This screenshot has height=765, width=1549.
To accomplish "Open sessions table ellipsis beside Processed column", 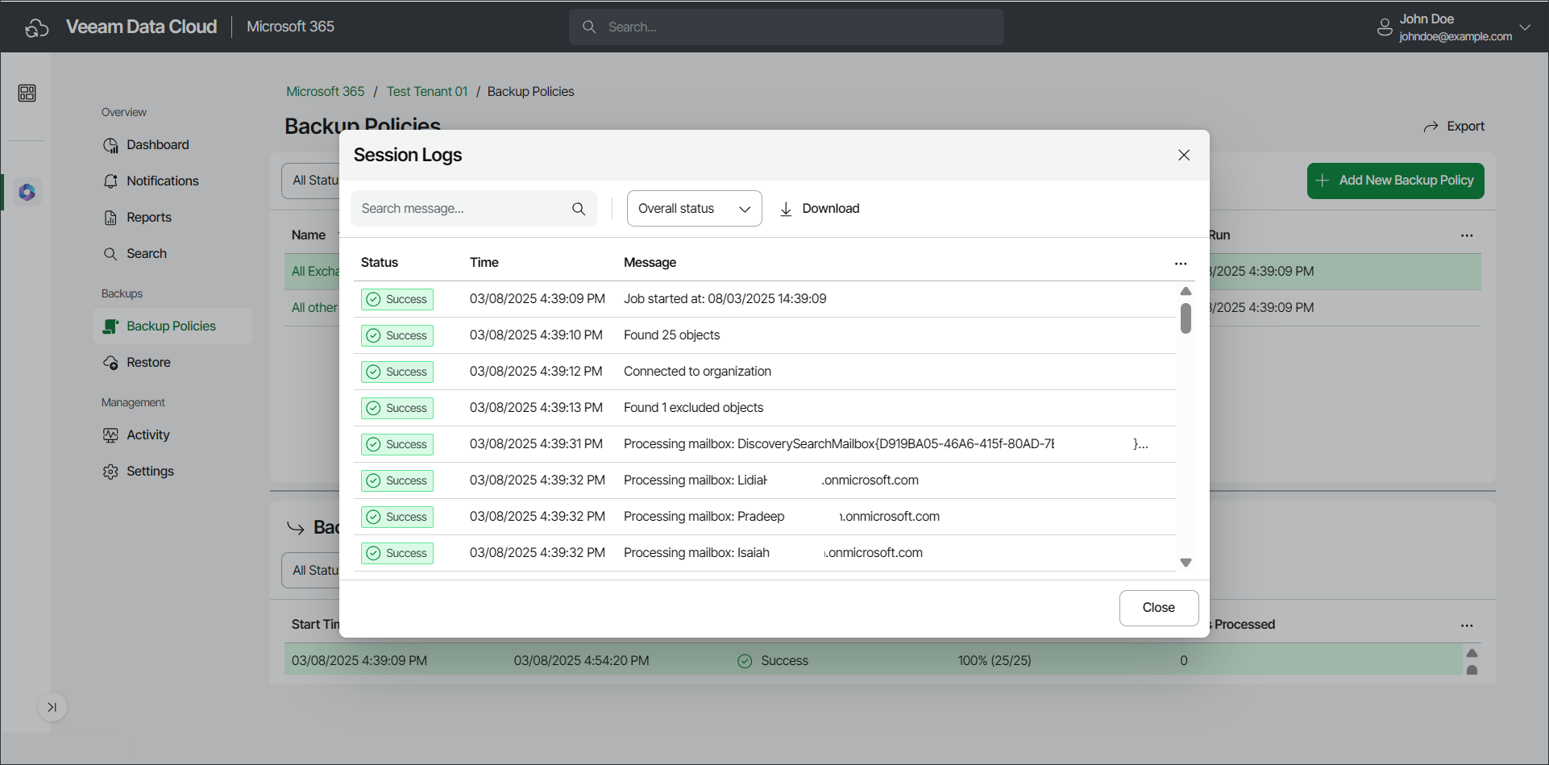I will (1467, 626).
